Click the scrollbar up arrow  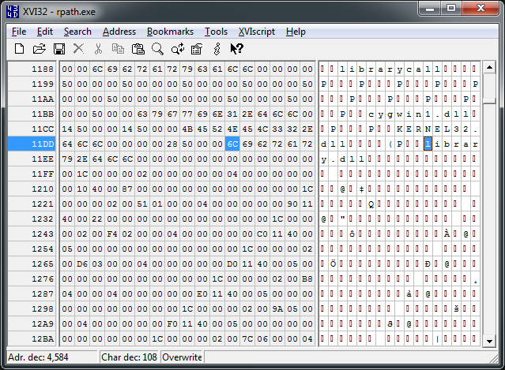click(x=489, y=67)
